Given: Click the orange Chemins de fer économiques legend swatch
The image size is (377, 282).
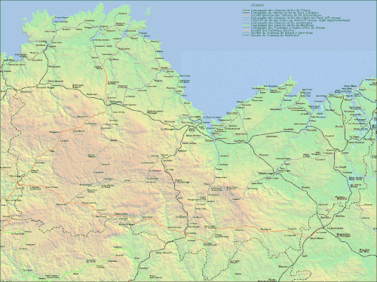Looking at the screenshot, I should [x=246, y=15].
